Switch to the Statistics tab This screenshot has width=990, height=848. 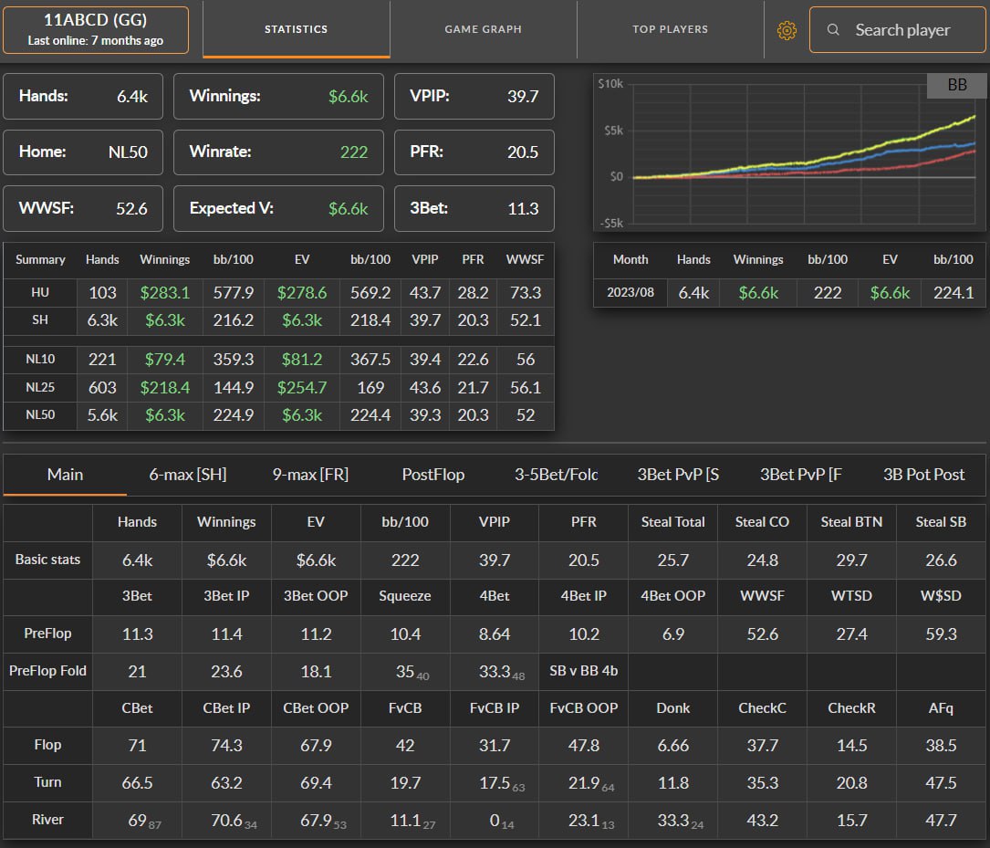pos(296,29)
